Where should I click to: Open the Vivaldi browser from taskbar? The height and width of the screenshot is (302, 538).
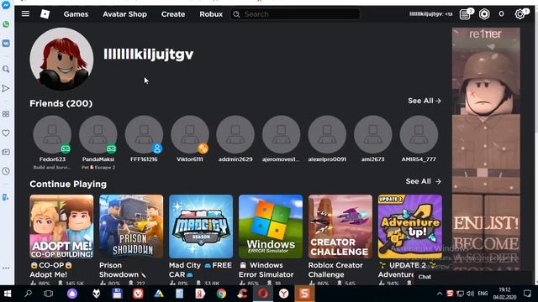(x=138, y=294)
